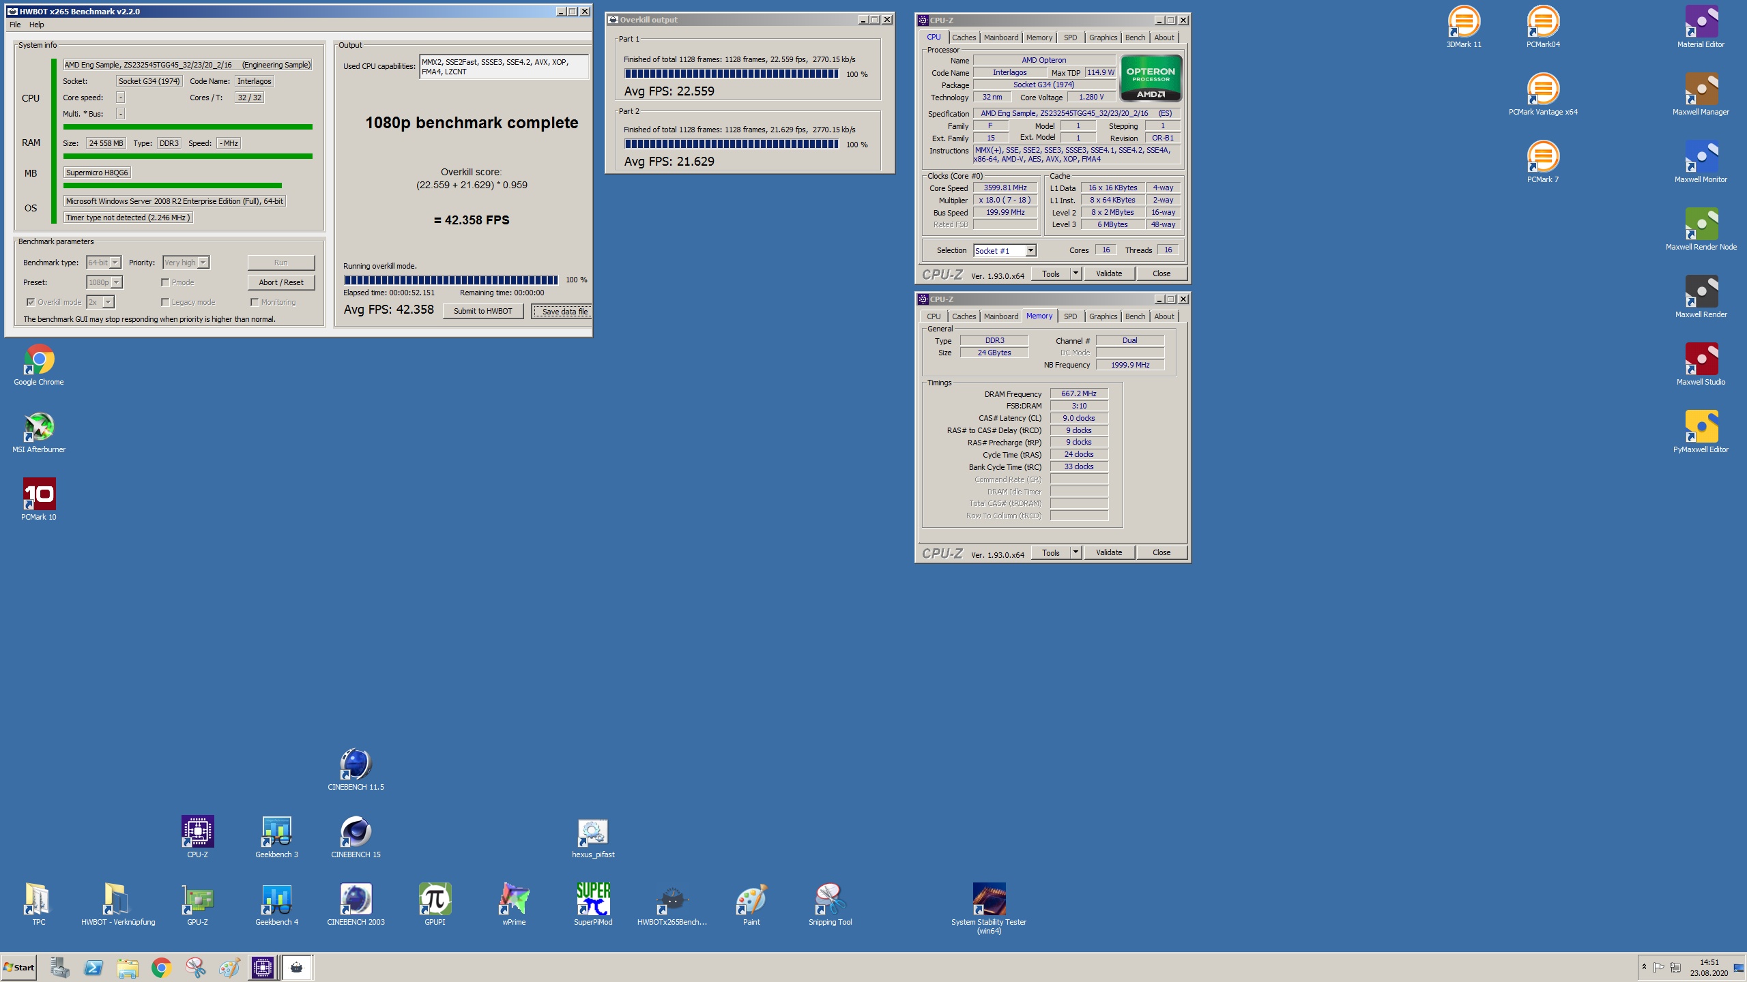The height and width of the screenshot is (982, 1747).
Task: Switch to Caches tab in upper CPU-Z window
Action: tap(964, 38)
